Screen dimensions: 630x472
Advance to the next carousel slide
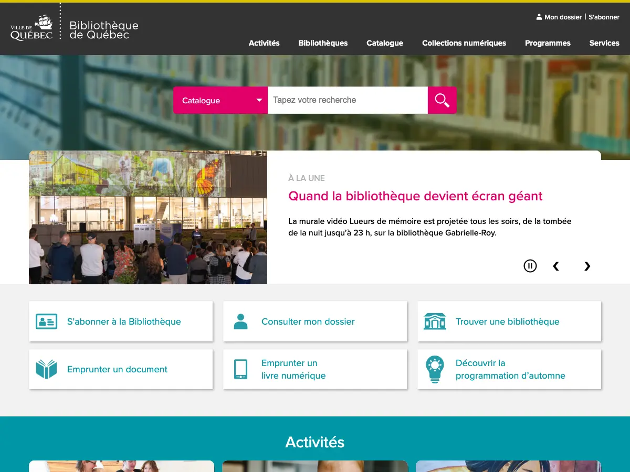click(x=587, y=266)
